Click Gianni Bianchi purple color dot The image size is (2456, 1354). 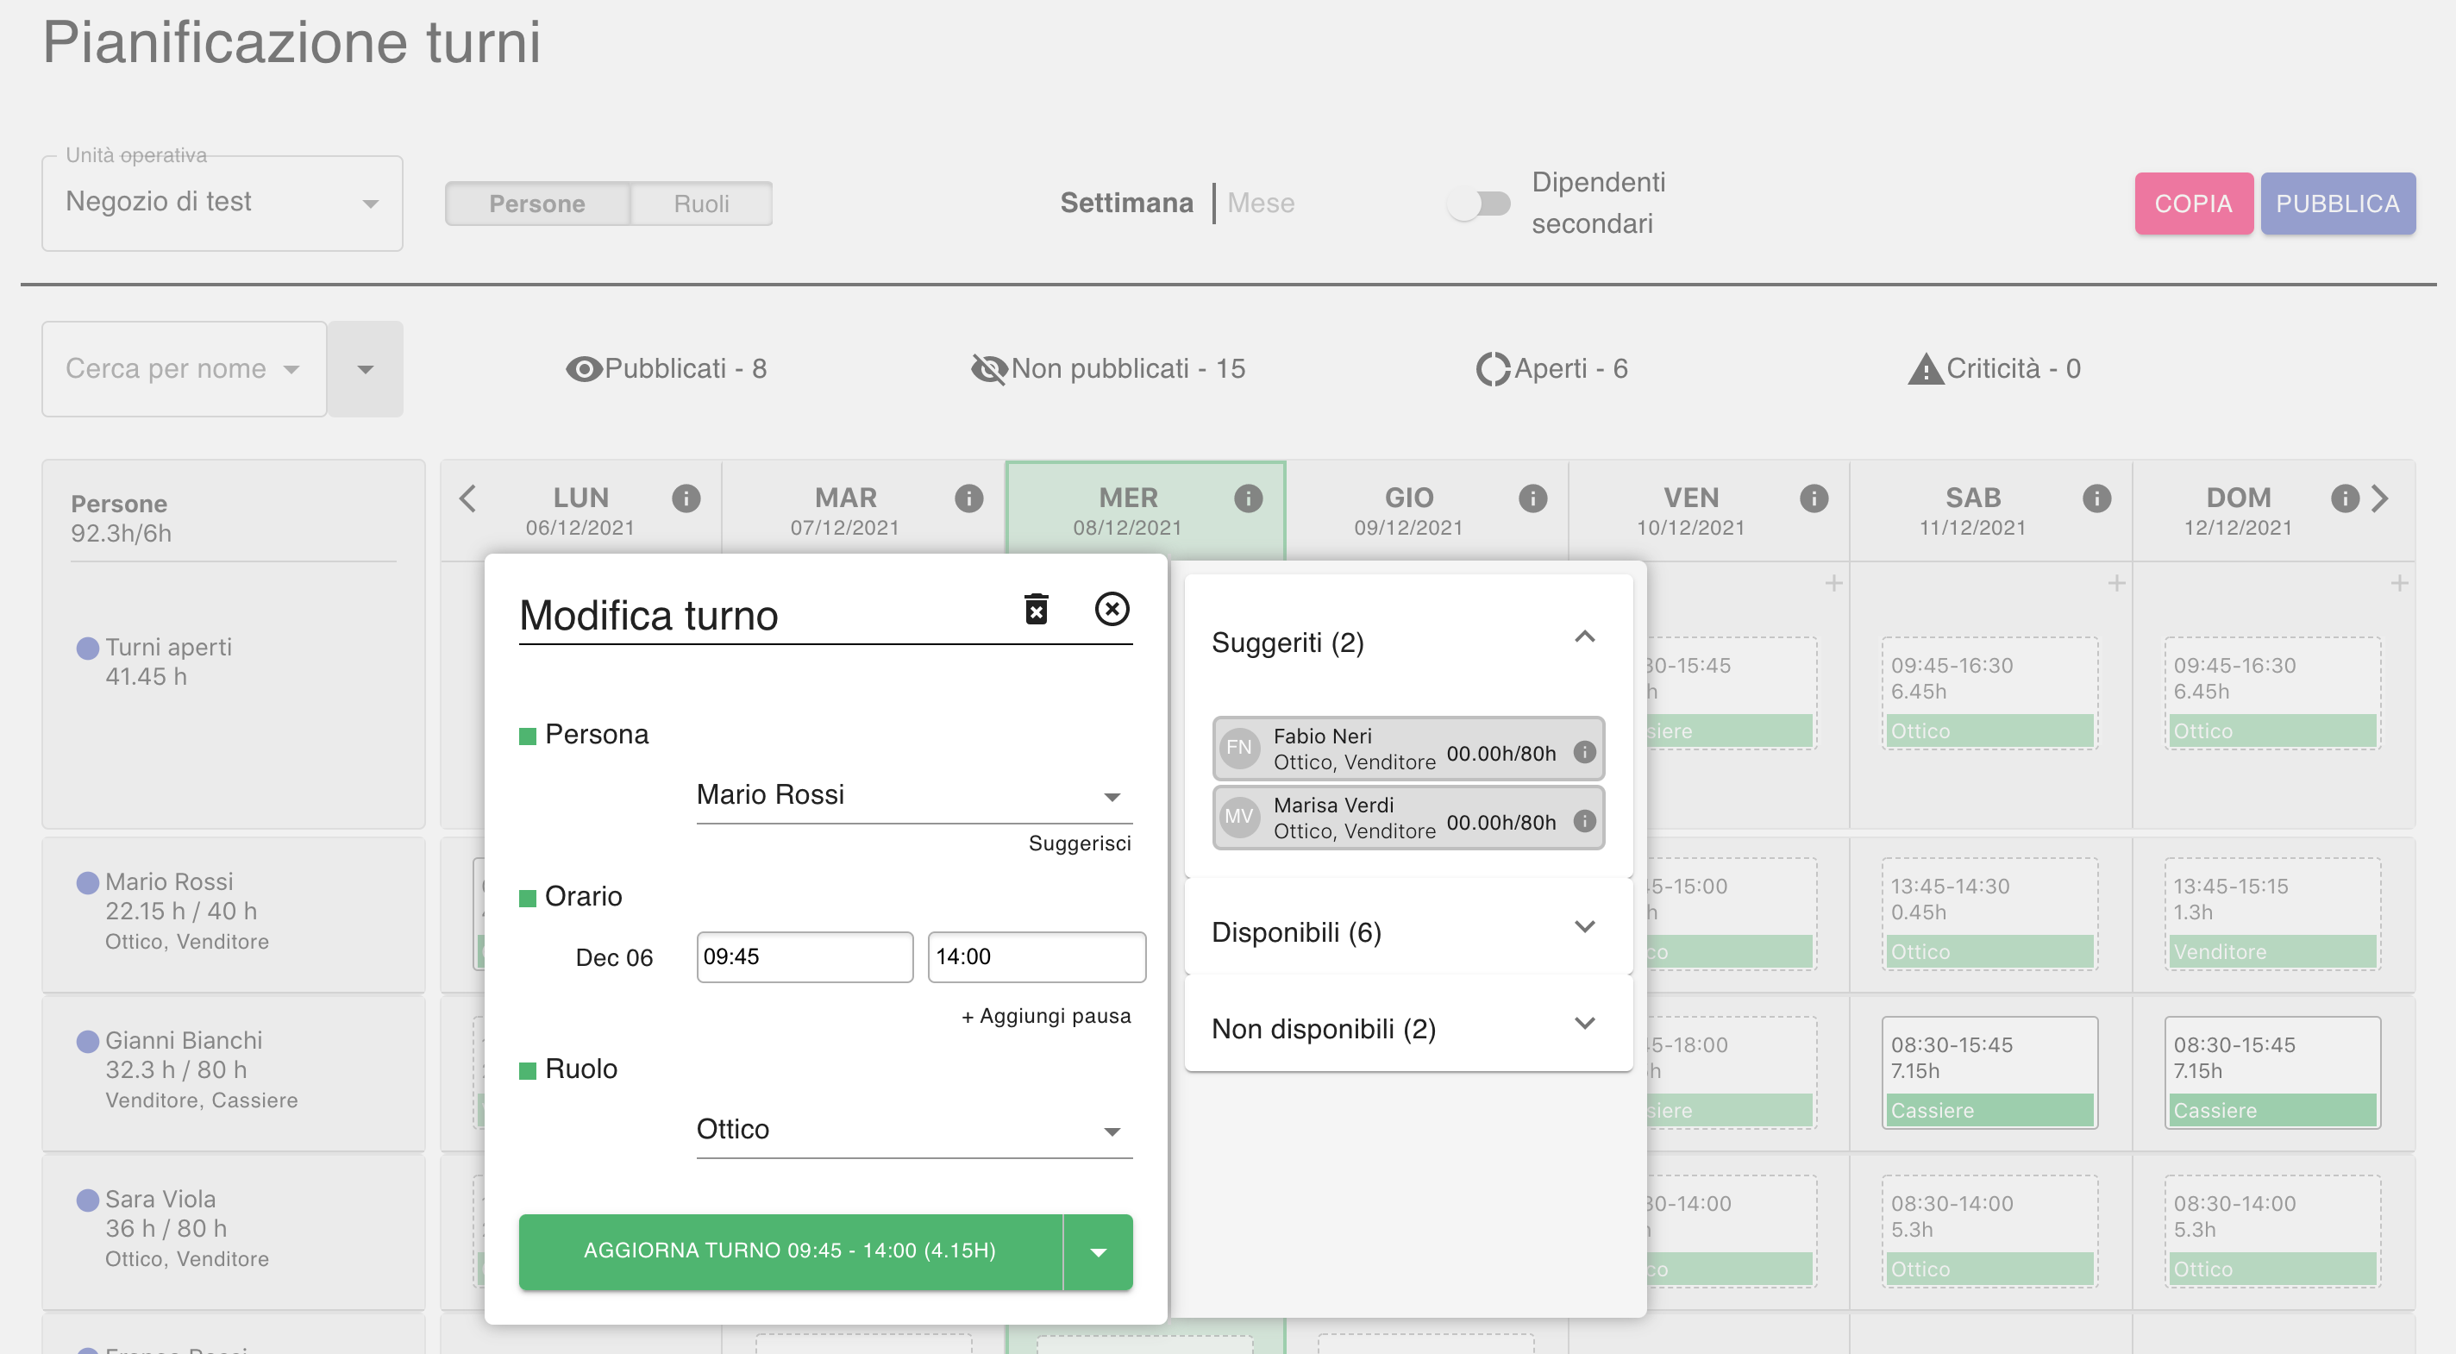[87, 1041]
